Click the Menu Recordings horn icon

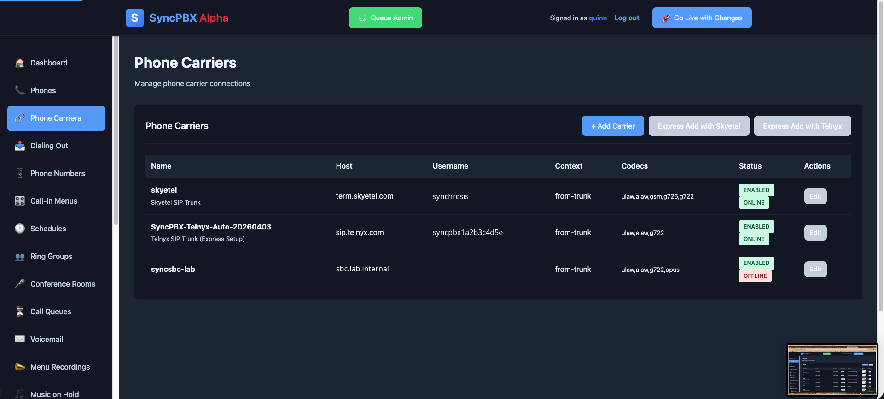point(20,367)
